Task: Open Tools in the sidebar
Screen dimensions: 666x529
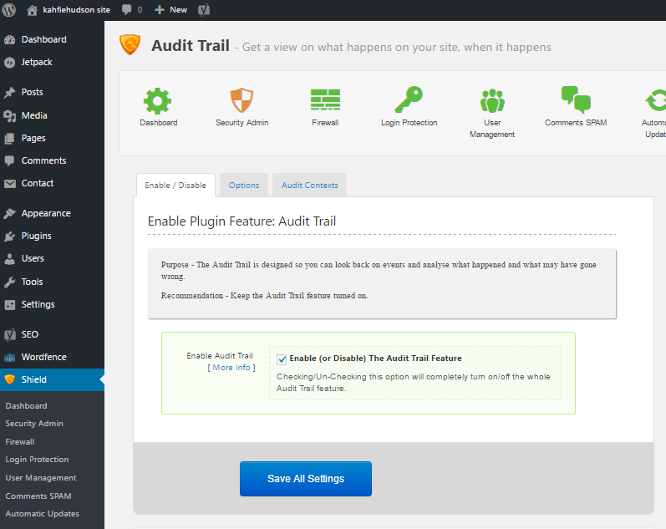Action: point(52,282)
